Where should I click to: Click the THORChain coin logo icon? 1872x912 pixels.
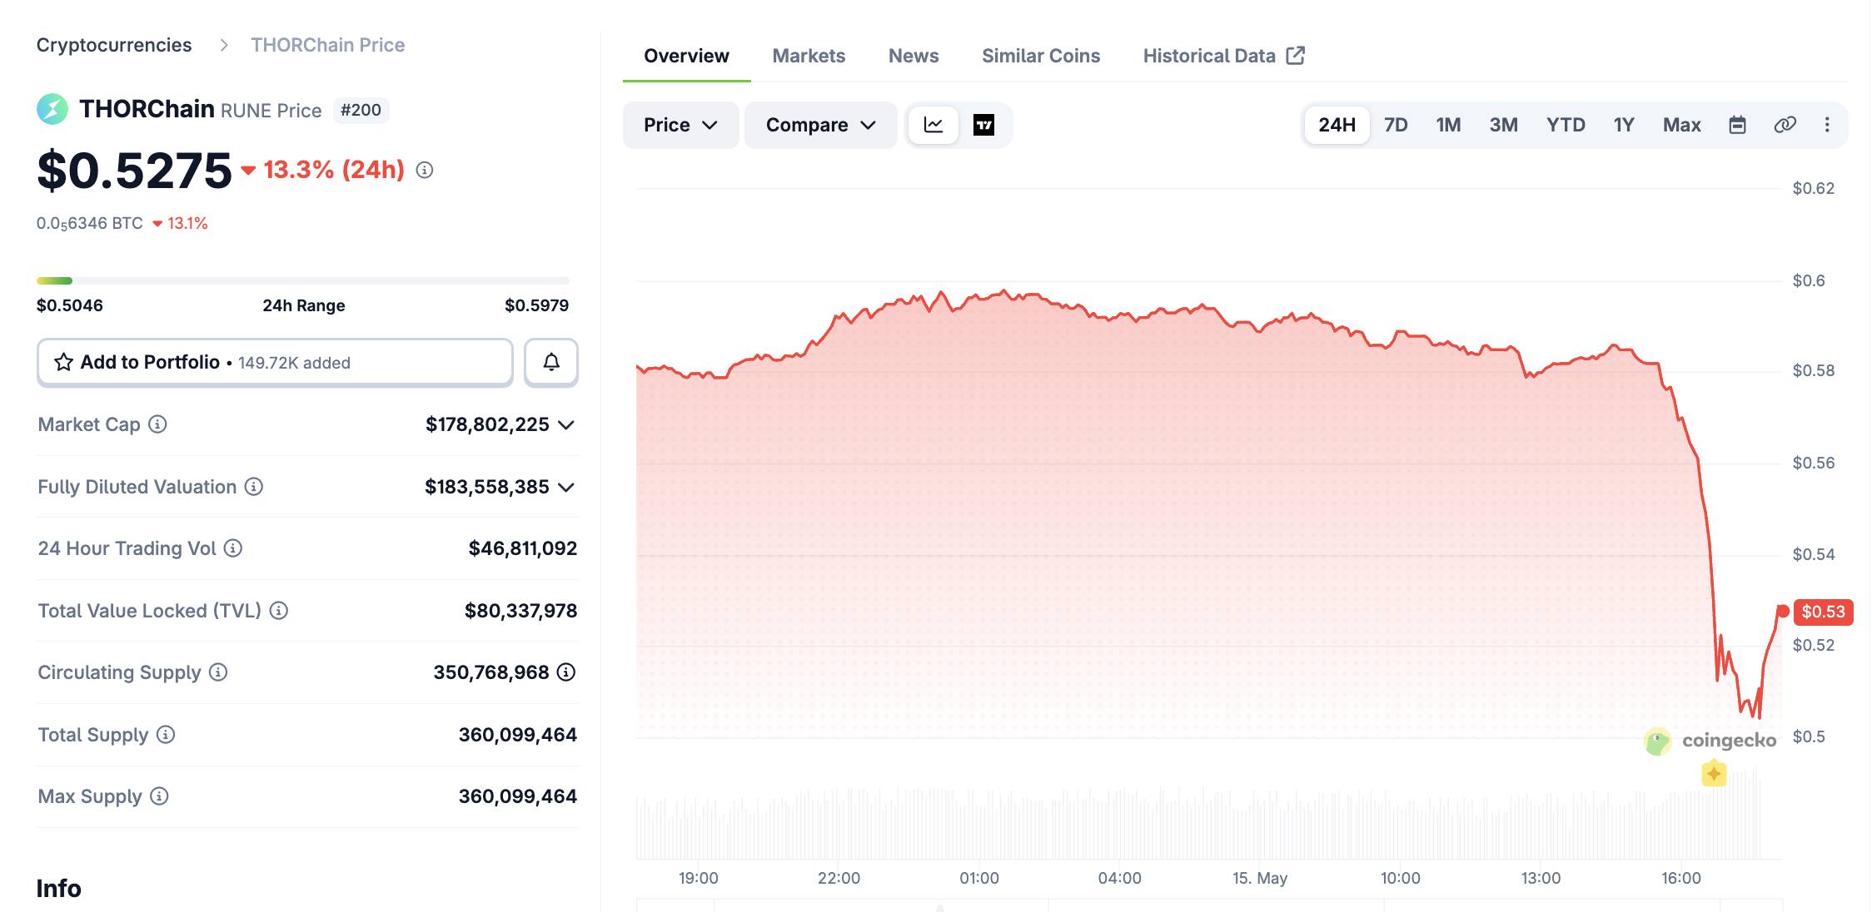pyautogui.click(x=52, y=109)
